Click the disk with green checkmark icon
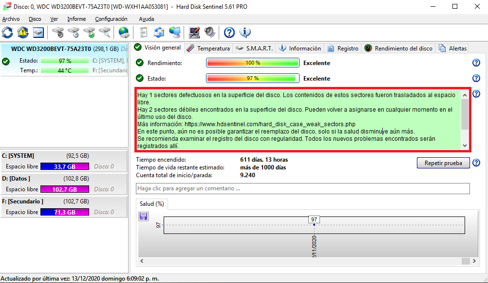 click(89, 32)
